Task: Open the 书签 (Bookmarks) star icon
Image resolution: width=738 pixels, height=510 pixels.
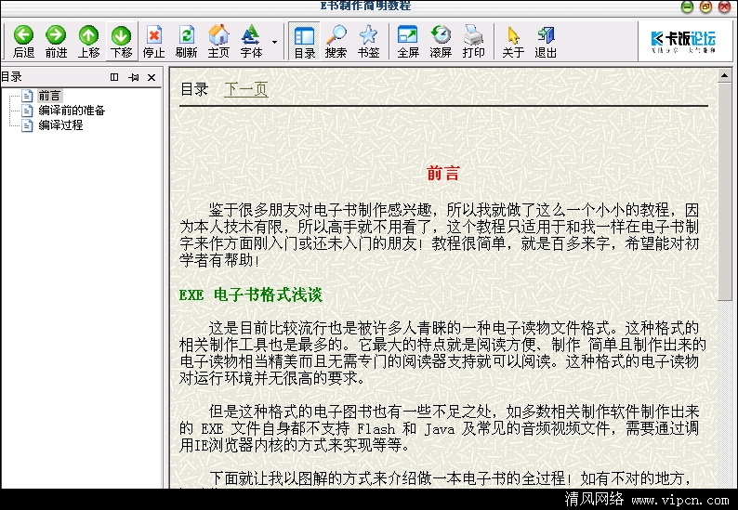Action: click(368, 41)
